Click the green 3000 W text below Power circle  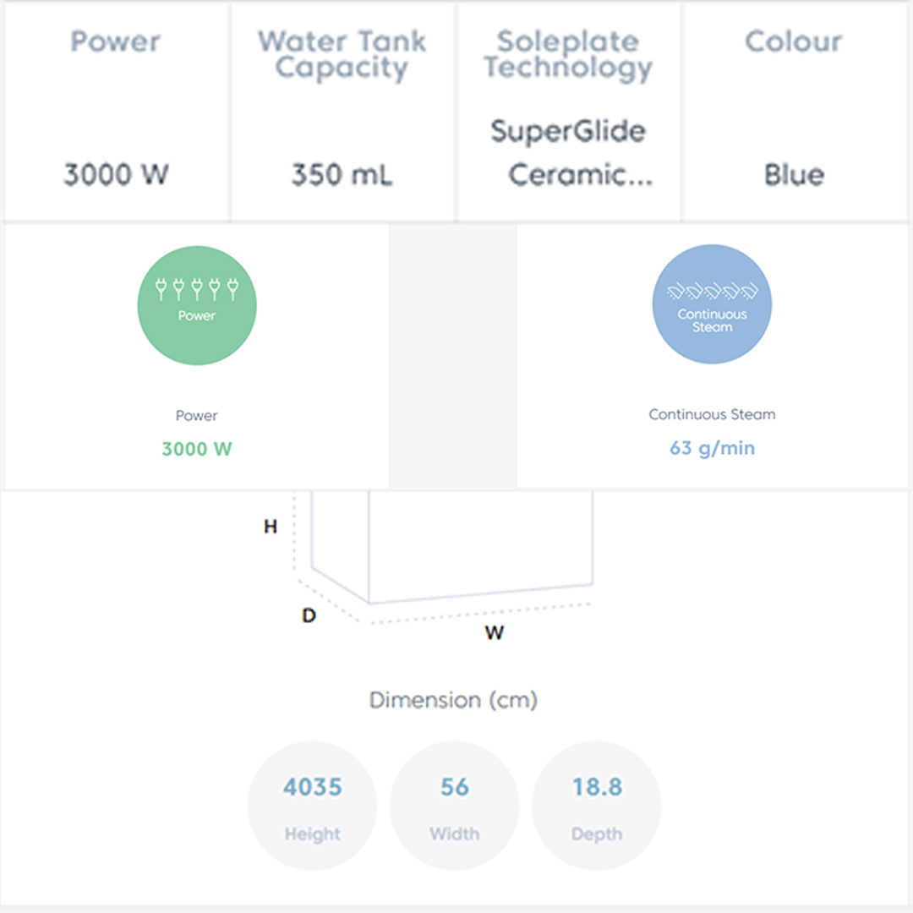197,449
